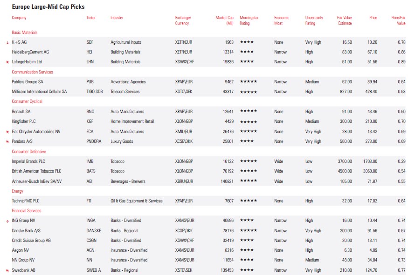This screenshot has height=275, width=408.
Task: Click the star rating for TechnipFMC PLC
Action: click(x=248, y=201)
